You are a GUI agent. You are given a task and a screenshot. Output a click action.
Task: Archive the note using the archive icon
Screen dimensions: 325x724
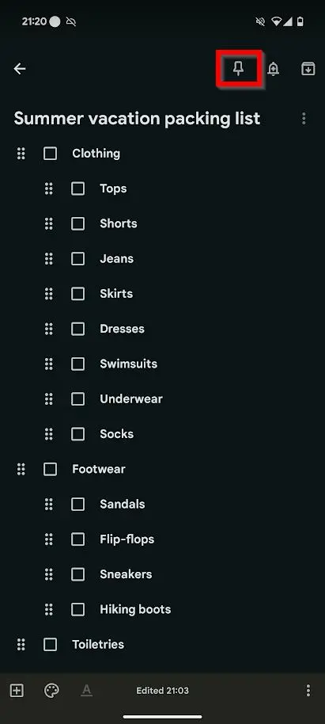click(x=308, y=69)
